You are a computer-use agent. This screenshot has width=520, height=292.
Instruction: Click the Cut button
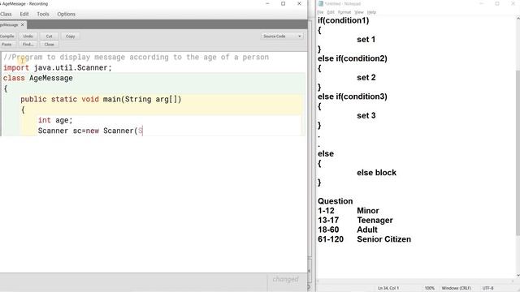coord(49,36)
